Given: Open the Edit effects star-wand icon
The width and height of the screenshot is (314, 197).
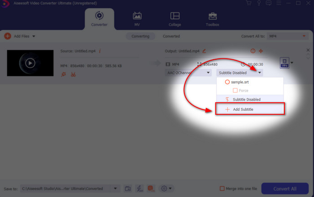Looking at the screenshot, I should pos(64,74).
